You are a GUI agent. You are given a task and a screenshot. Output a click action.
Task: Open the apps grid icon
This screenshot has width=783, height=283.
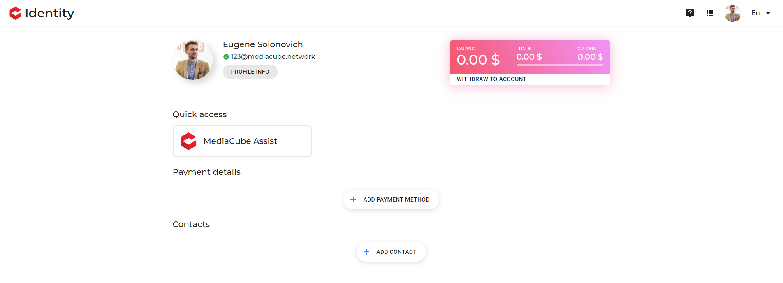(x=710, y=13)
